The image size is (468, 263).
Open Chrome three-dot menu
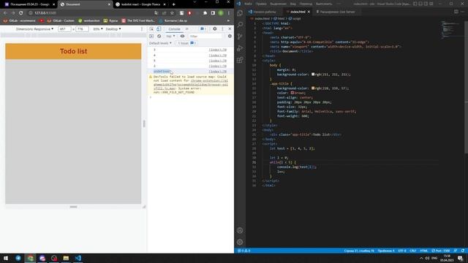pos(229,13)
